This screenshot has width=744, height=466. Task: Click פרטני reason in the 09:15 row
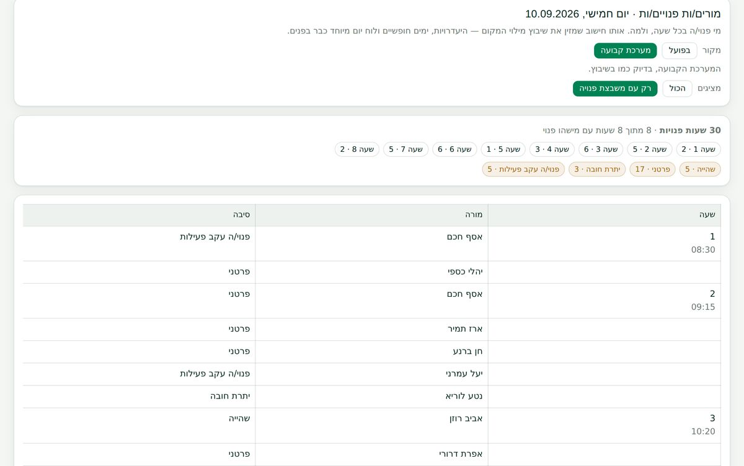coord(239,294)
